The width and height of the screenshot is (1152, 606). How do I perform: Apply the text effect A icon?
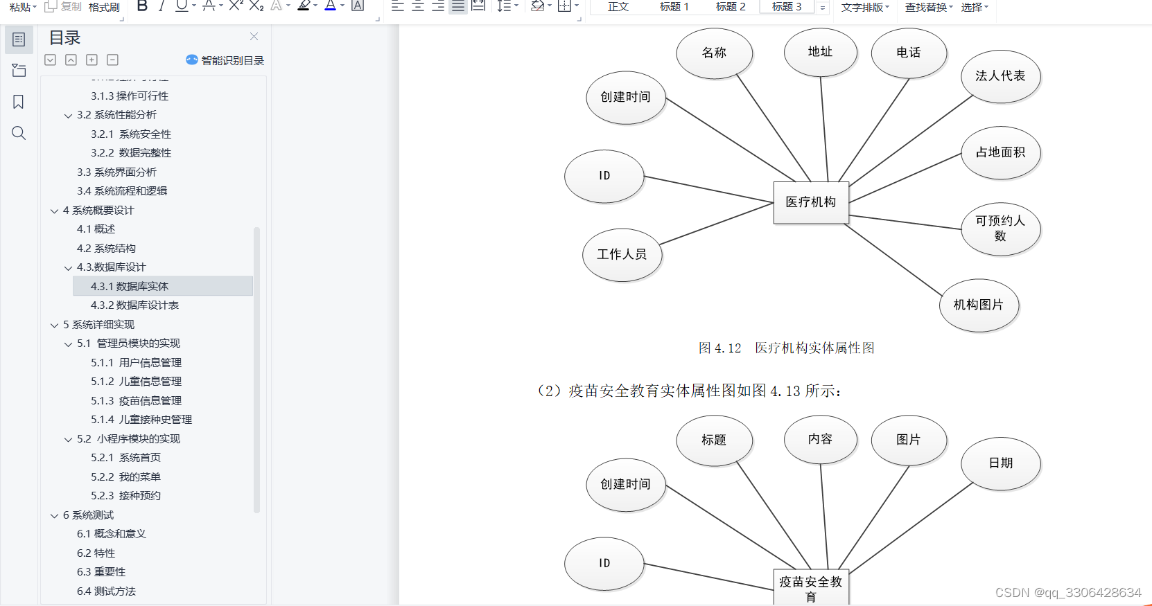pyautogui.click(x=277, y=6)
